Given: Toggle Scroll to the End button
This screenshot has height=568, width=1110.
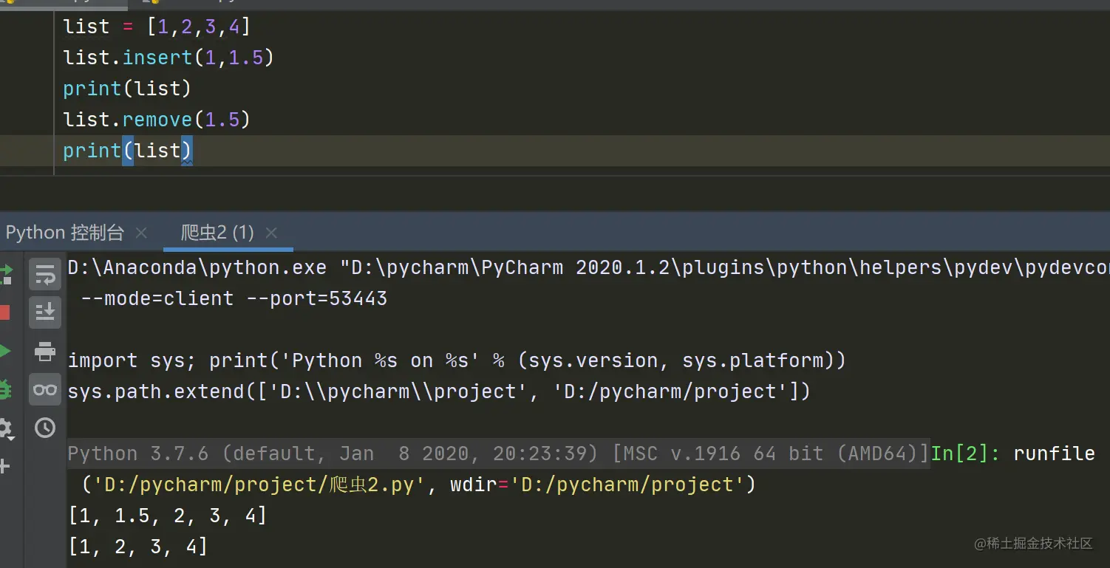Looking at the screenshot, I should (45, 312).
